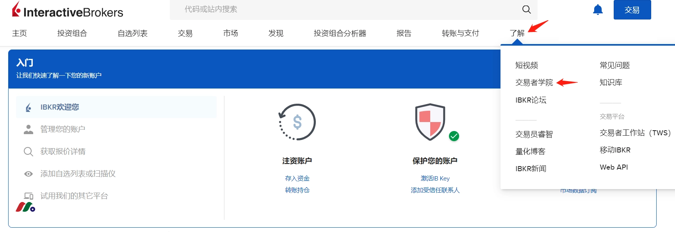Open the 添加受信任联系人 link
Viewport: 675px width, 232px height.
pos(435,190)
